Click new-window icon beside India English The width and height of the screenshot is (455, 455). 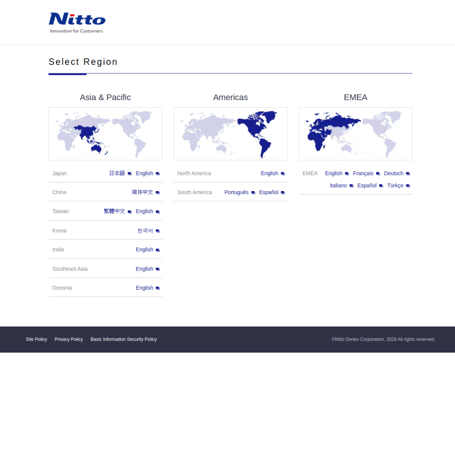point(158,250)
